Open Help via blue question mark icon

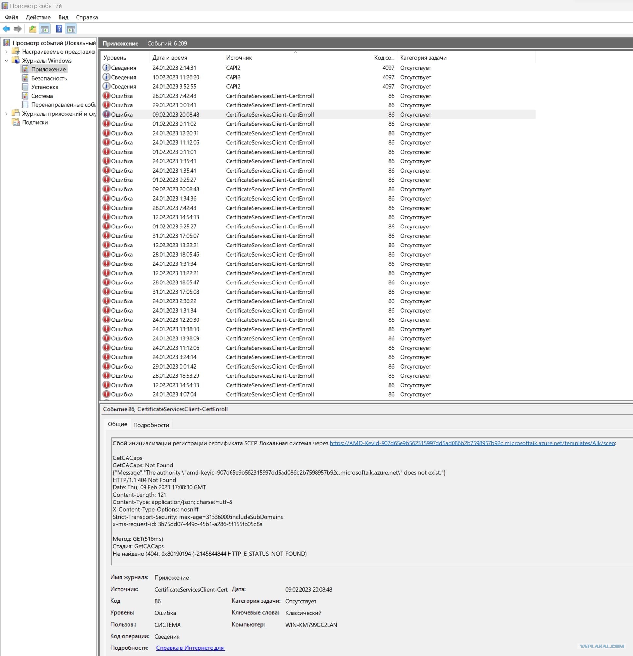tap(59, 29)
